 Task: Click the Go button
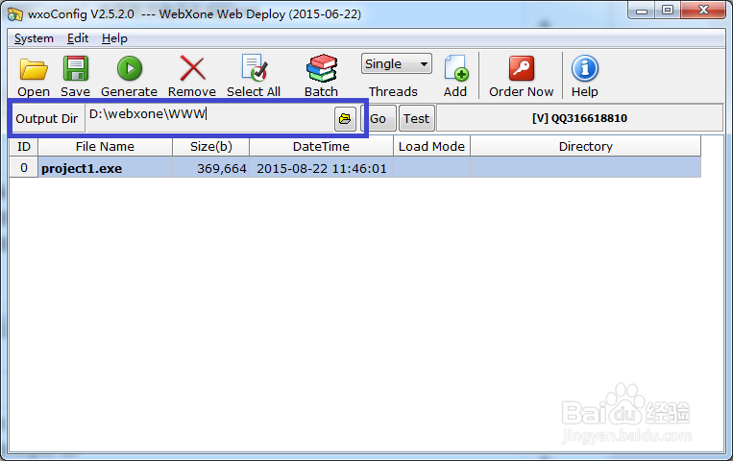[x=379, y=119]
